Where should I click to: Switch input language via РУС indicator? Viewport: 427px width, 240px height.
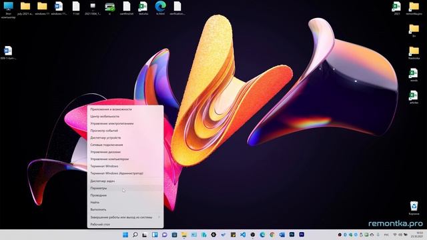[386, 235]
